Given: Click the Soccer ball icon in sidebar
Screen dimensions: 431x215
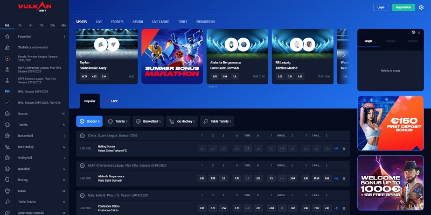Looking at the screenshot, I should pyautogui.click(x=7, y=114).
